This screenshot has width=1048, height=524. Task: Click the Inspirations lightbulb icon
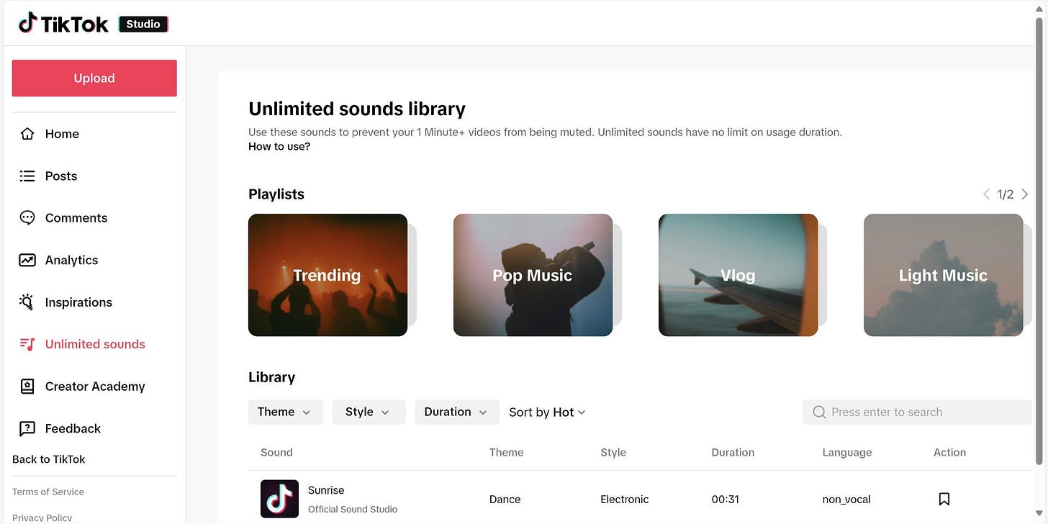point(27,302)
